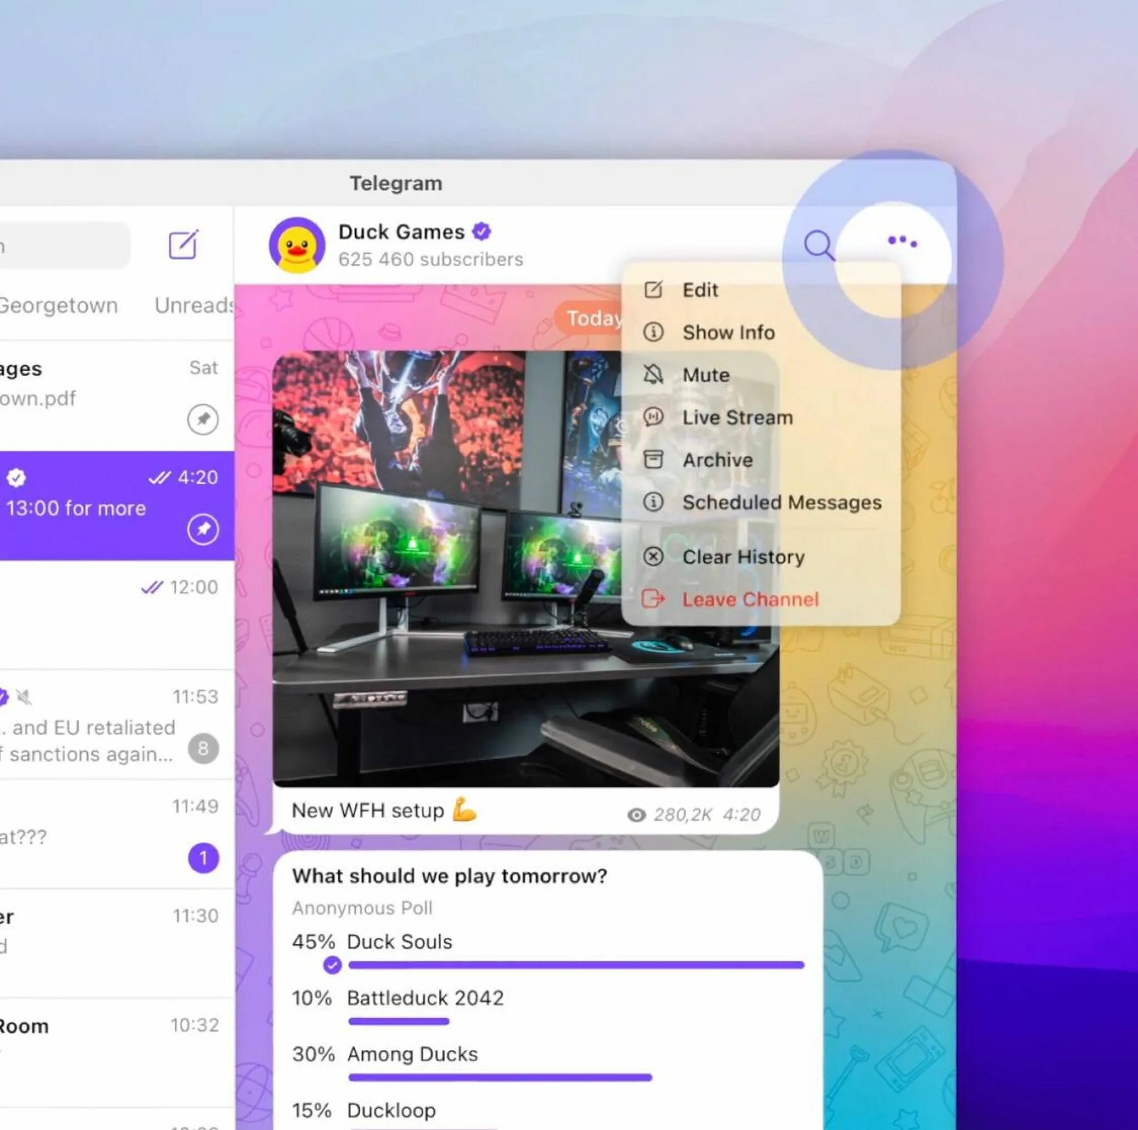Open the chat ending in own.pdf
1138x1130 pixels.
(117, 396)
